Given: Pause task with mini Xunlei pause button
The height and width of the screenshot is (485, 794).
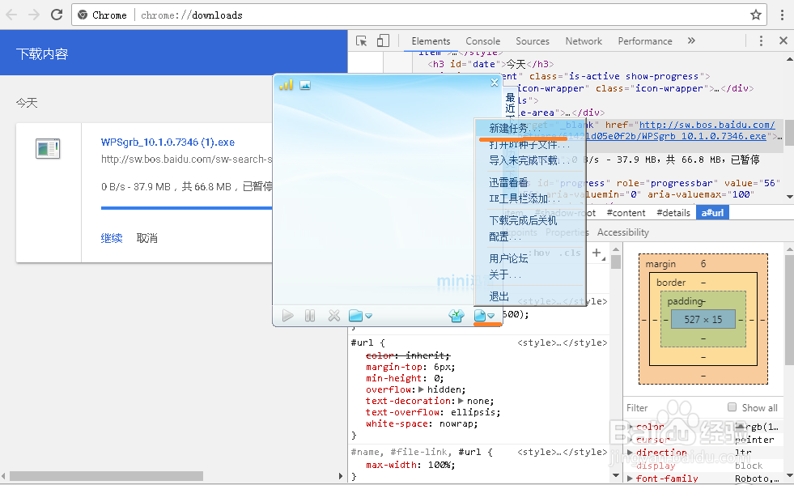Looking at the screenshot, I should (310, 316).
